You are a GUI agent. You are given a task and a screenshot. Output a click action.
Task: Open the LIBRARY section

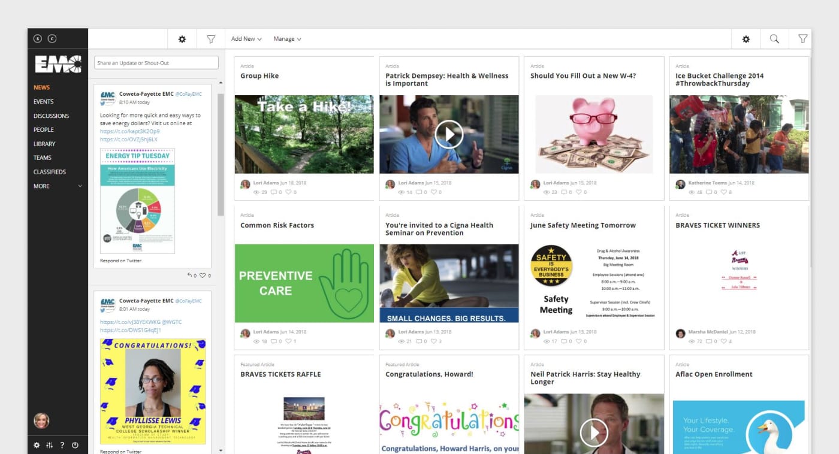(44, 144)
